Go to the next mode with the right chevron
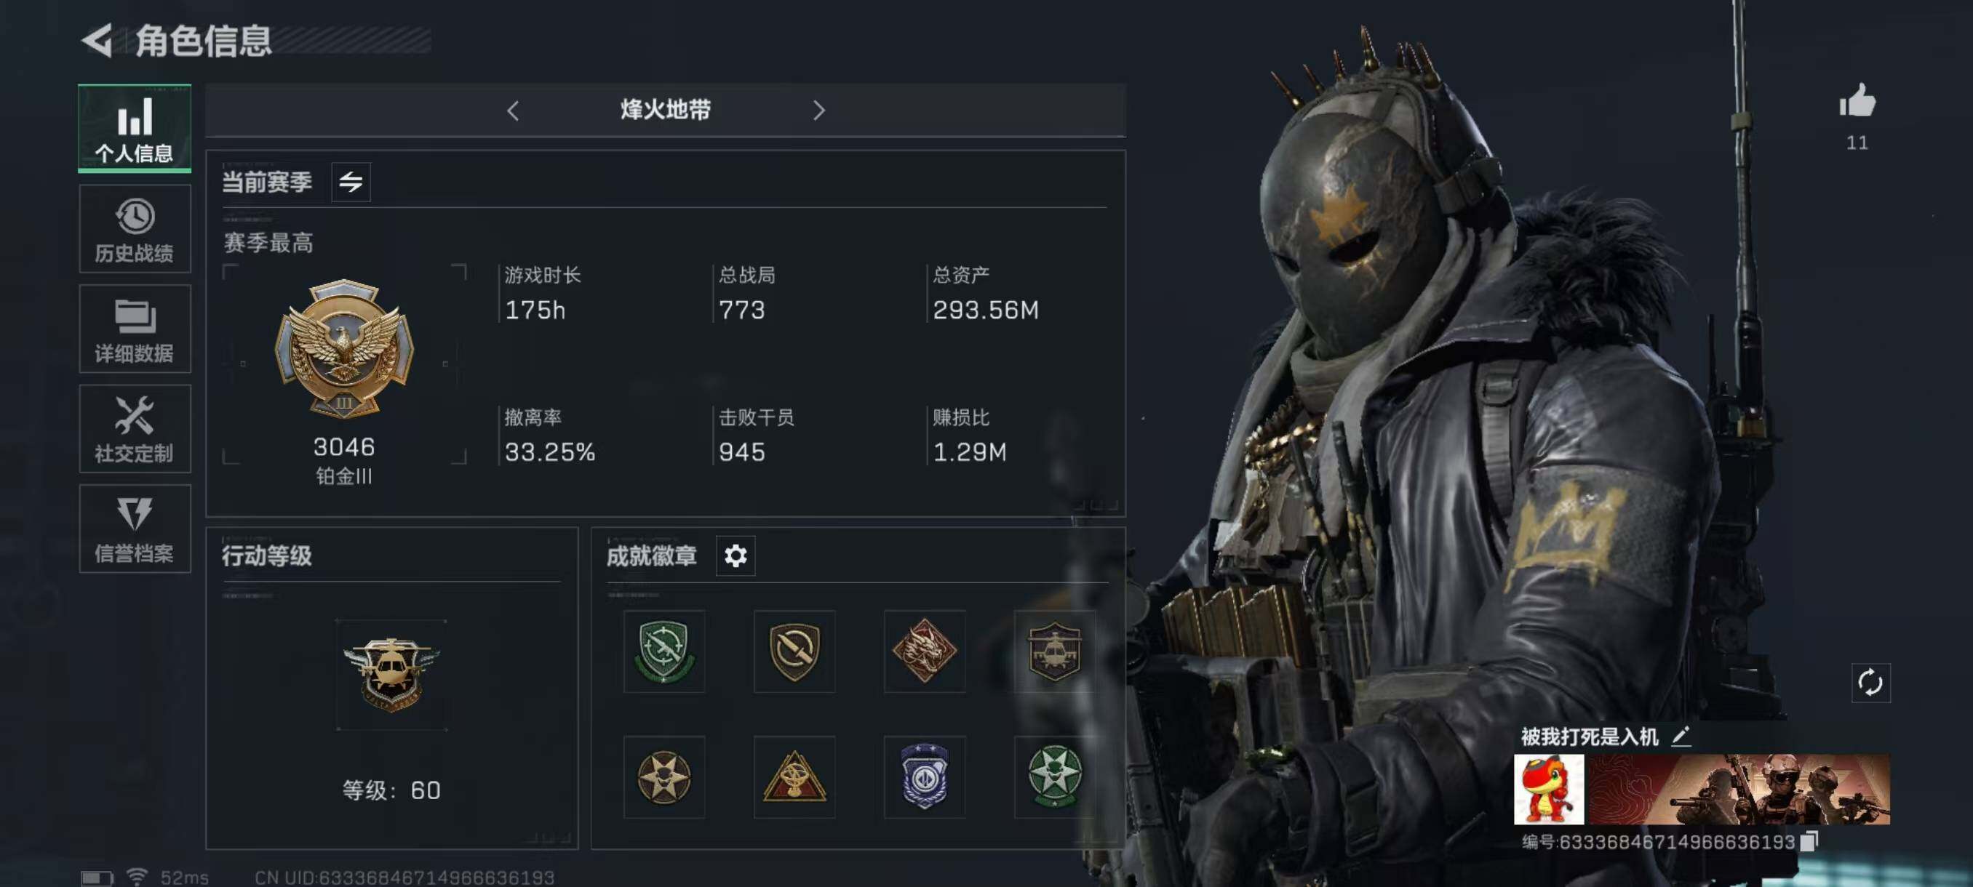Viewport: 1973px width, 887px height. tap(818, 111)
